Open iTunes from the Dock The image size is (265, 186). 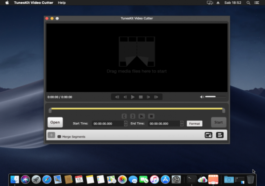point(155,179)
